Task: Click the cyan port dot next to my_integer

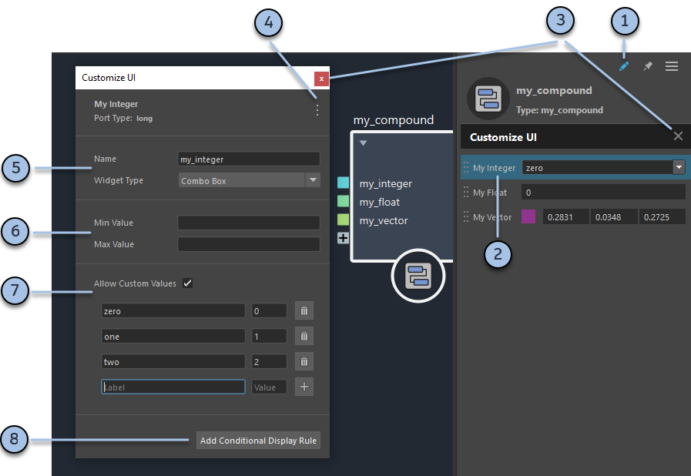Action: (342, 183)
